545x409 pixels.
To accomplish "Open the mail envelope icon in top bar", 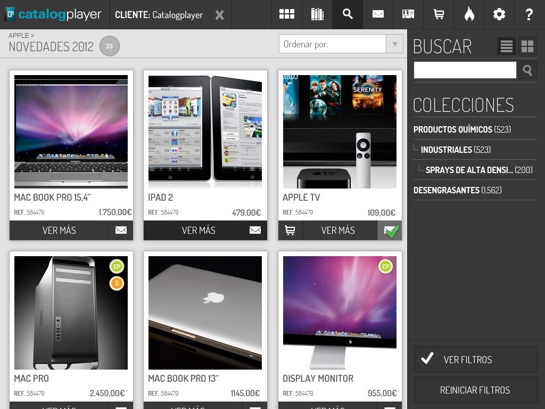I will coord(378,14).
